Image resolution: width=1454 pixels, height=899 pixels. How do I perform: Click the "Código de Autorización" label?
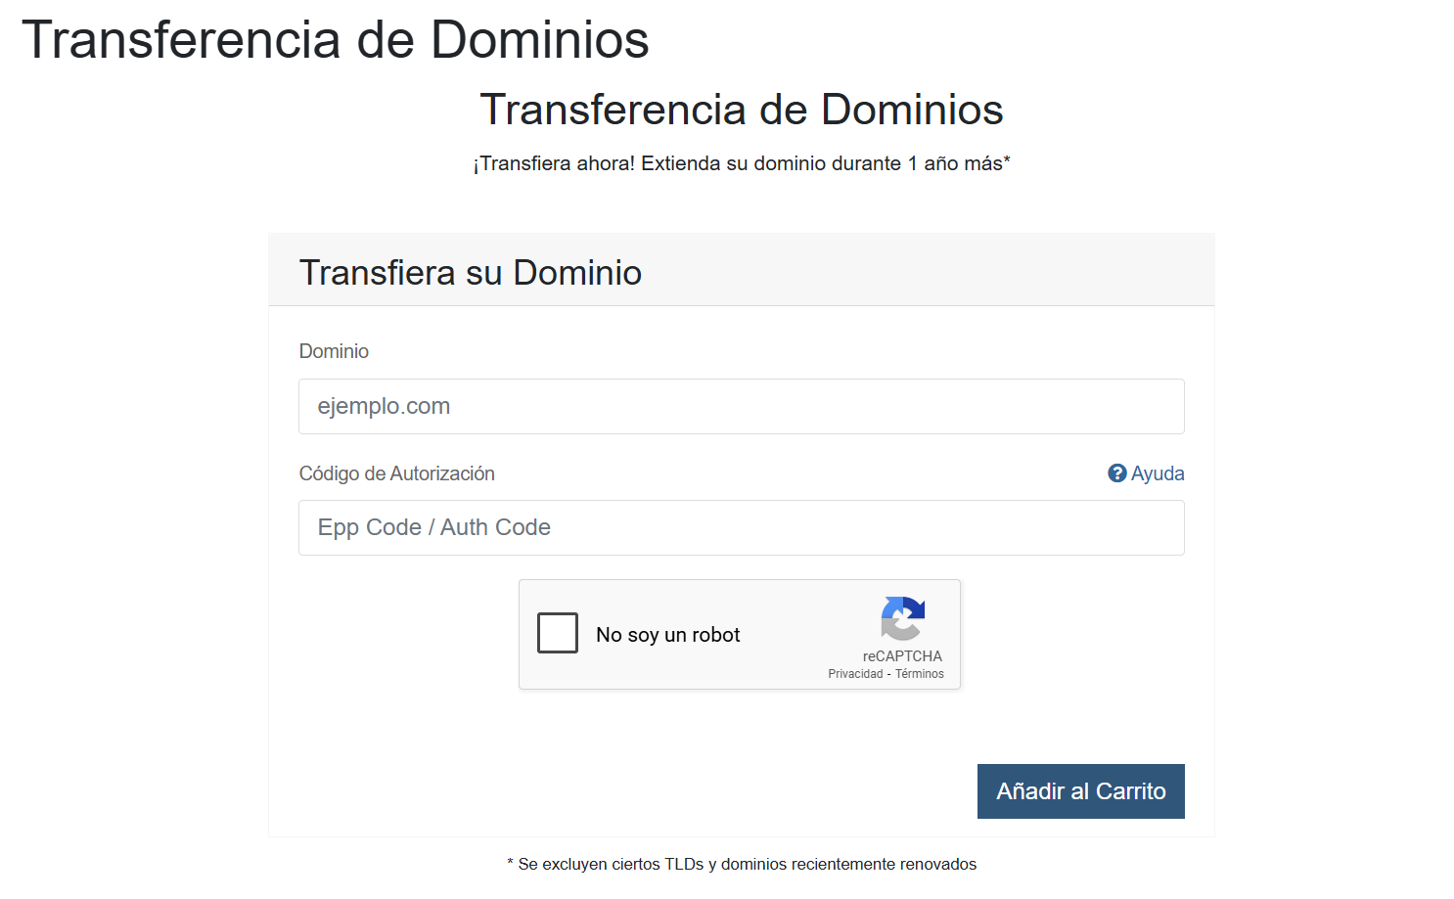tap(397, 473)
